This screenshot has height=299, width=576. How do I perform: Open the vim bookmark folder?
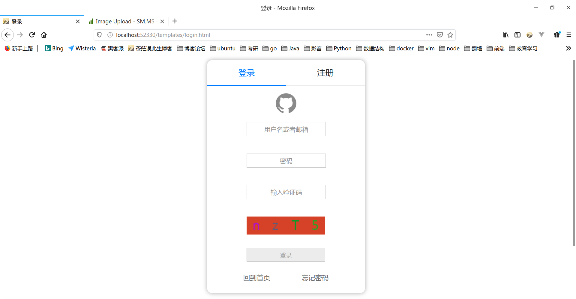(426, 48)
